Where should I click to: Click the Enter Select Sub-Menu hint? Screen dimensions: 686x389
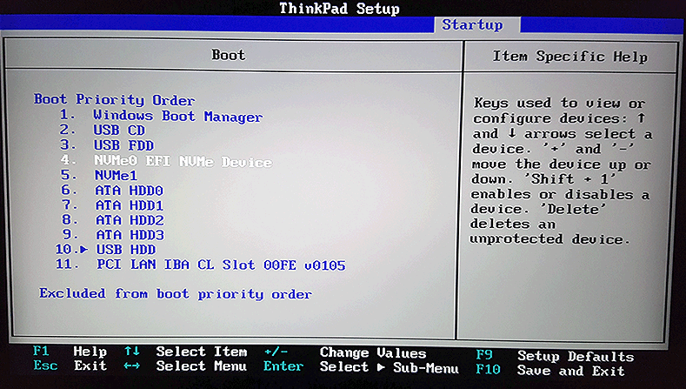tap(361, 367)
